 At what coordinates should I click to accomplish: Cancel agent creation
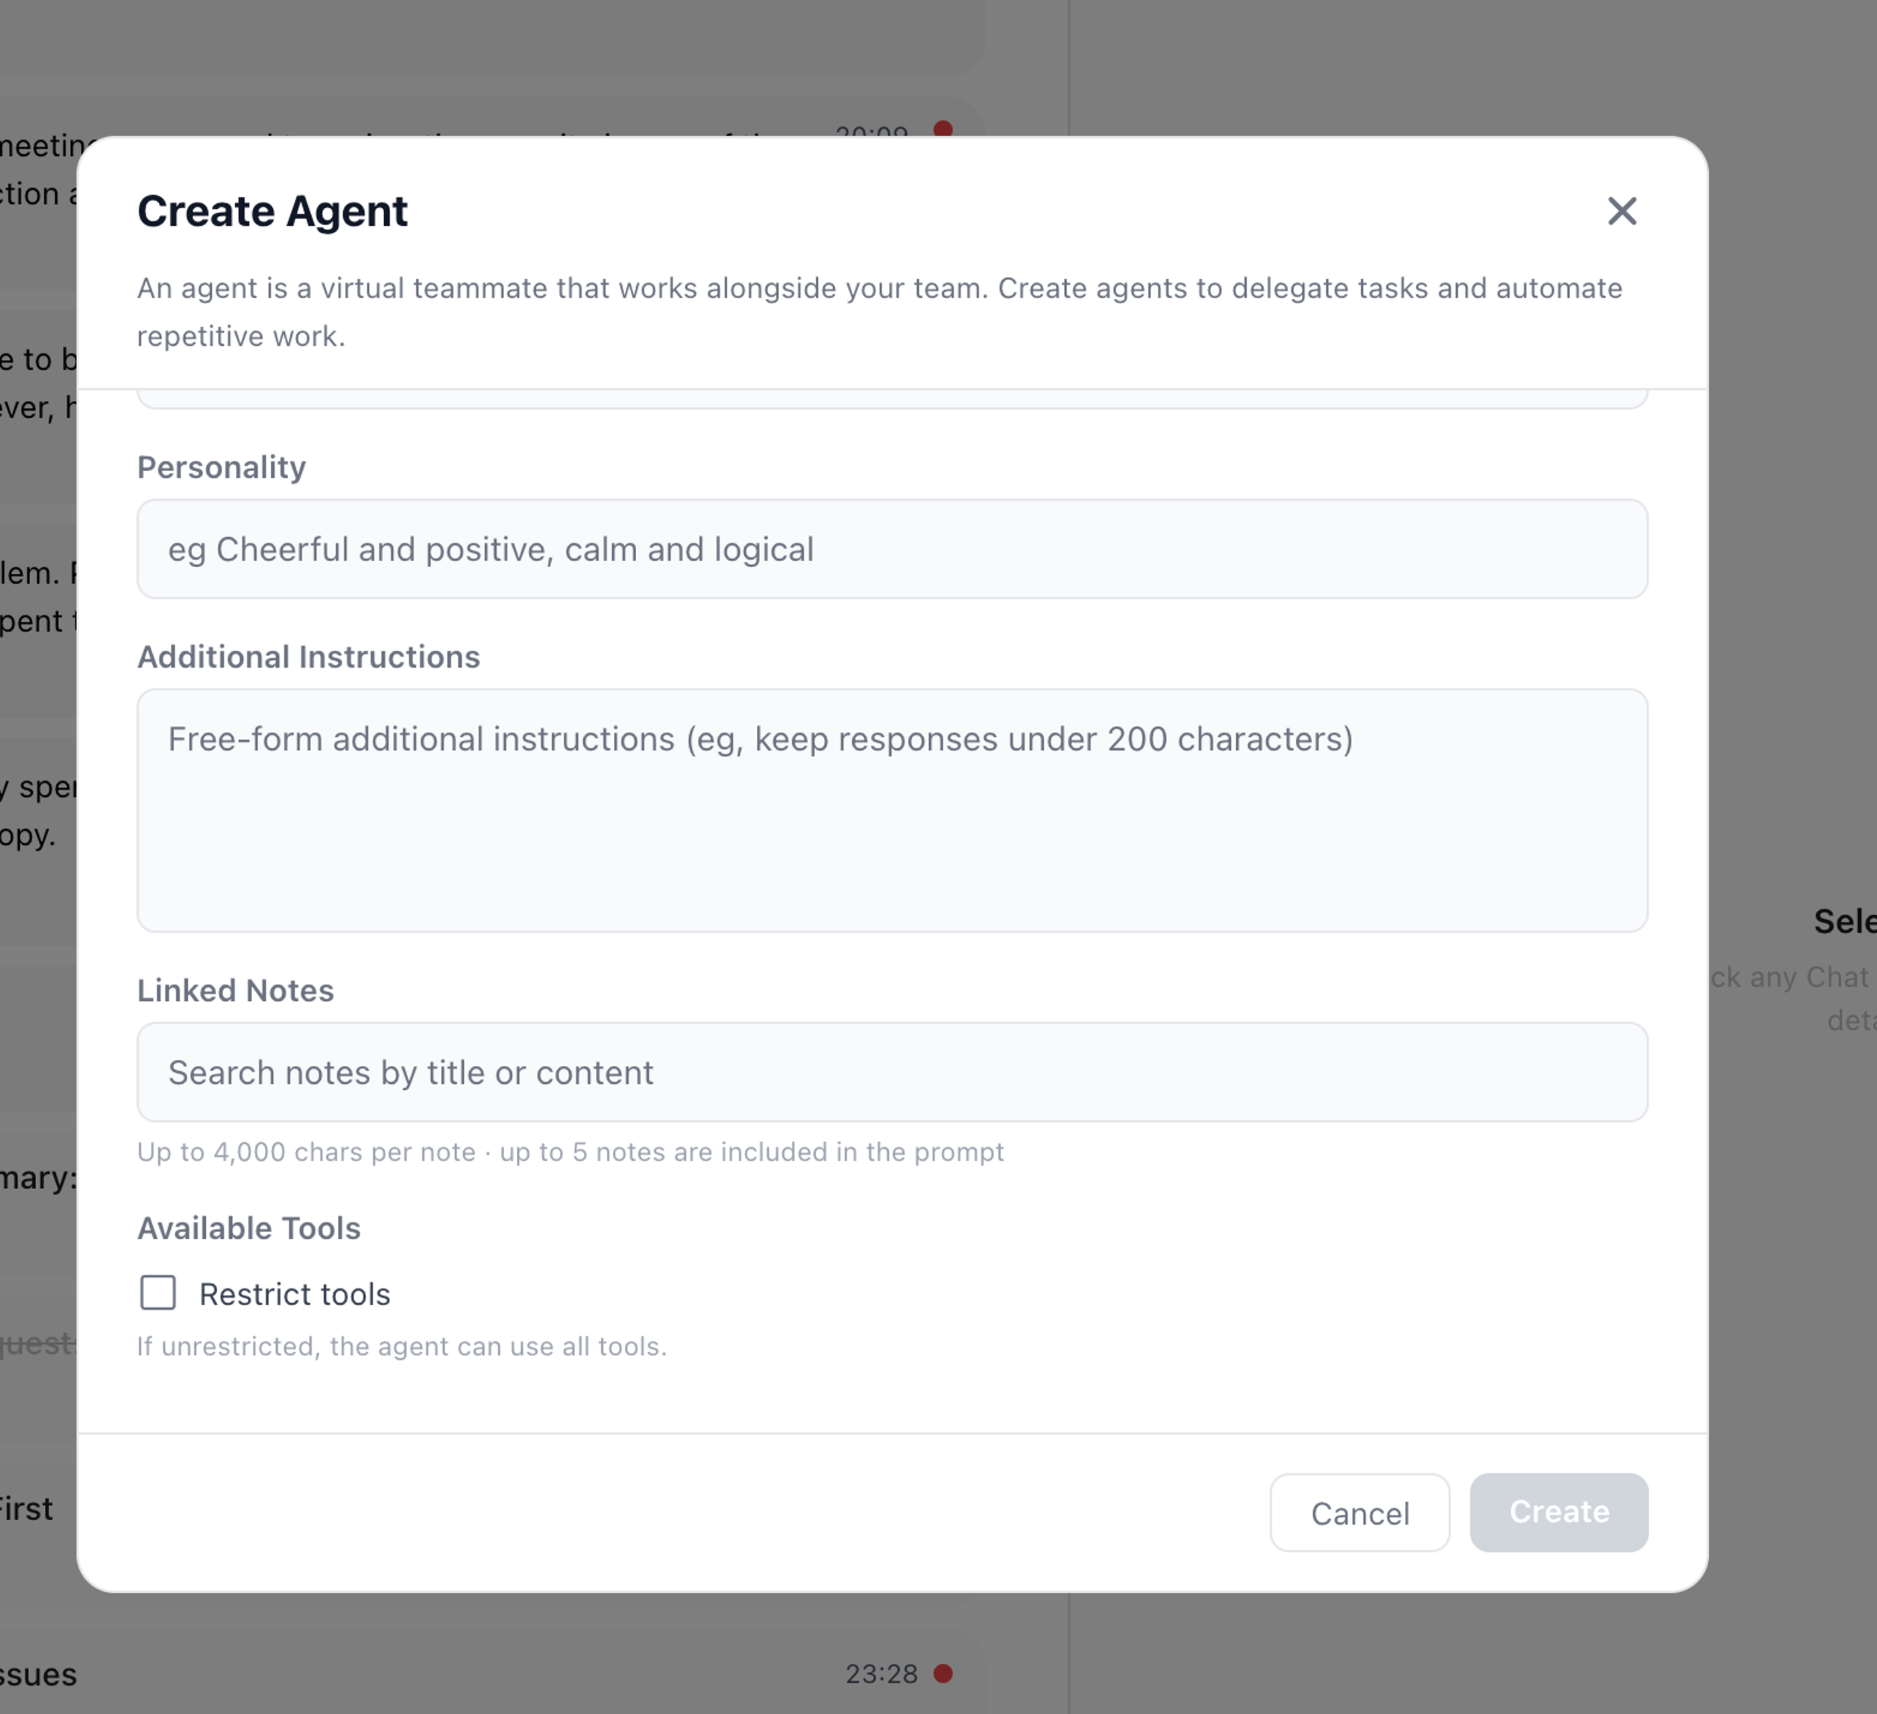pyautogui.click(x=1359, y=1513)
